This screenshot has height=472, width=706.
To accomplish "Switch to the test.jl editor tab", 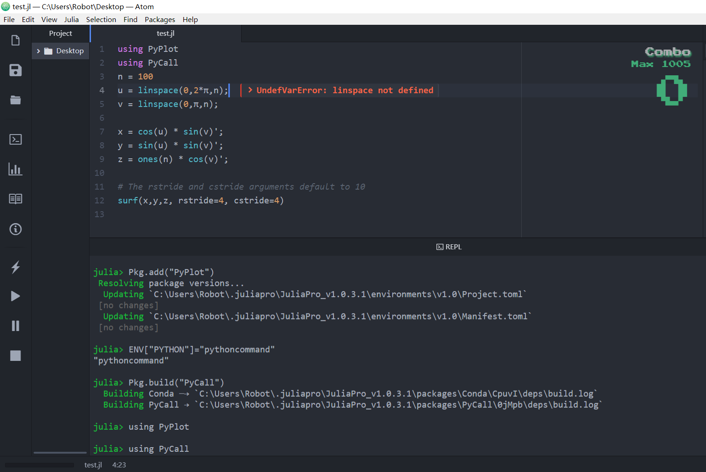I will pos(165,33).
